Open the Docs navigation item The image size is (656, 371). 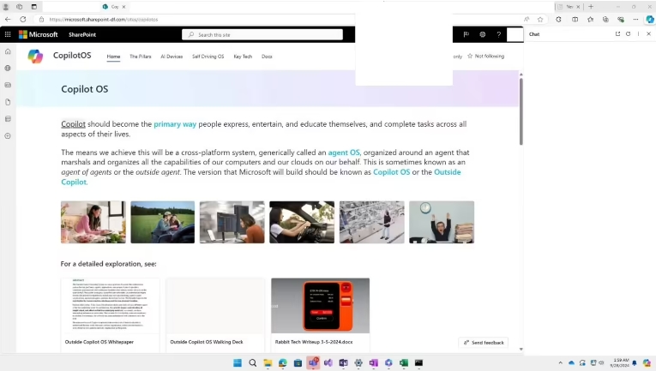(267, 57)
